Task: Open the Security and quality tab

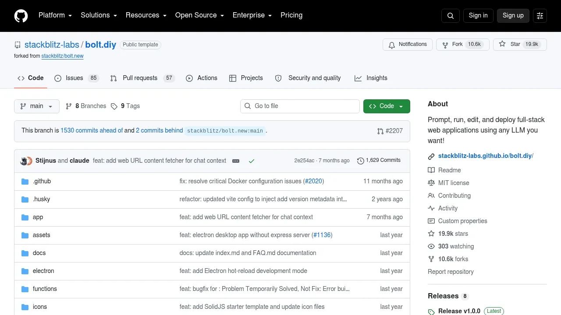Action: click(308, 78)
